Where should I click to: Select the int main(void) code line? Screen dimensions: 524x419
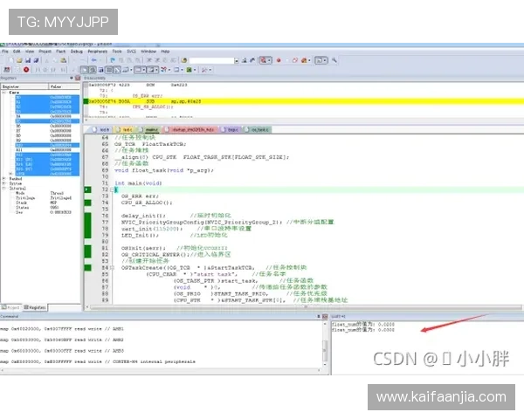tap(138, 183)
